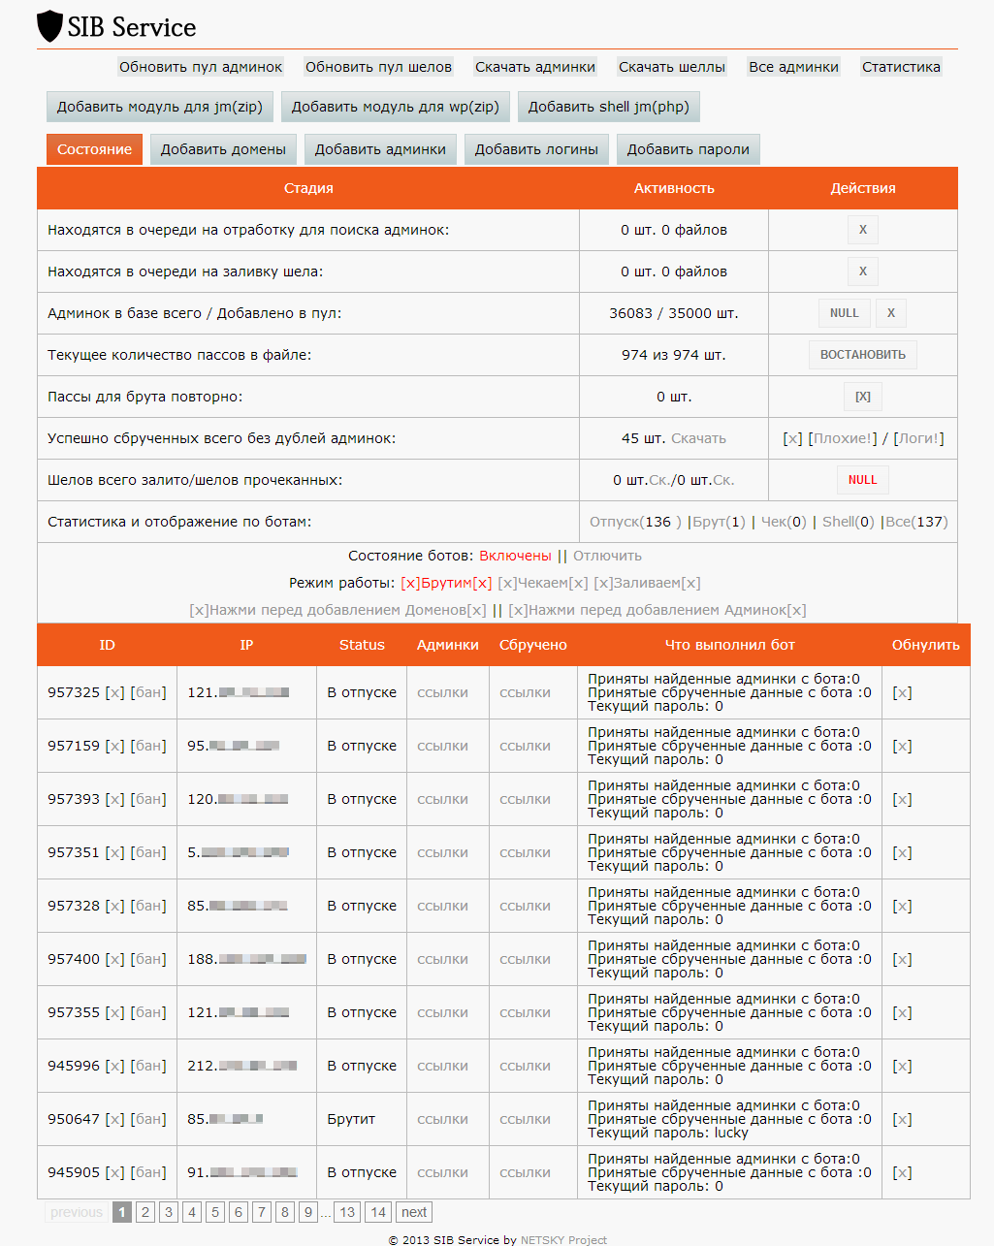This screenshot has width=994, height=1246.
Task: Go to pagination page 14
Action: (378, 1212)
